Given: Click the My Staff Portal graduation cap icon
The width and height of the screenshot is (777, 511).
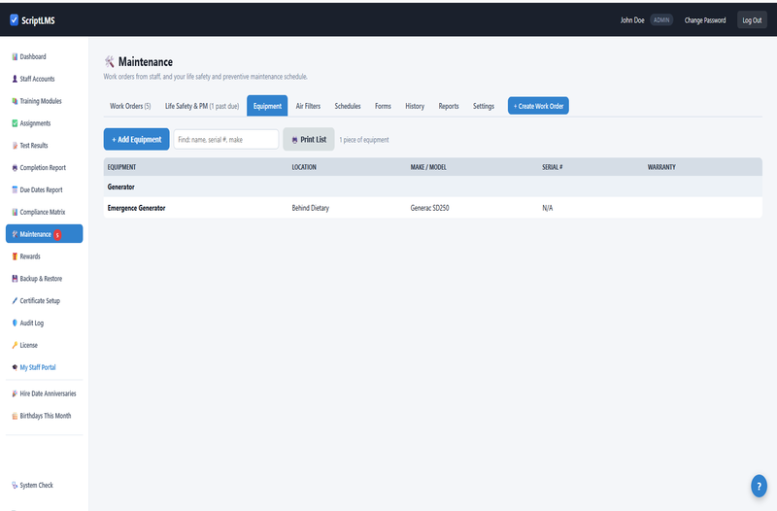Looking at the screenshot, I should [x=15, y=367].
